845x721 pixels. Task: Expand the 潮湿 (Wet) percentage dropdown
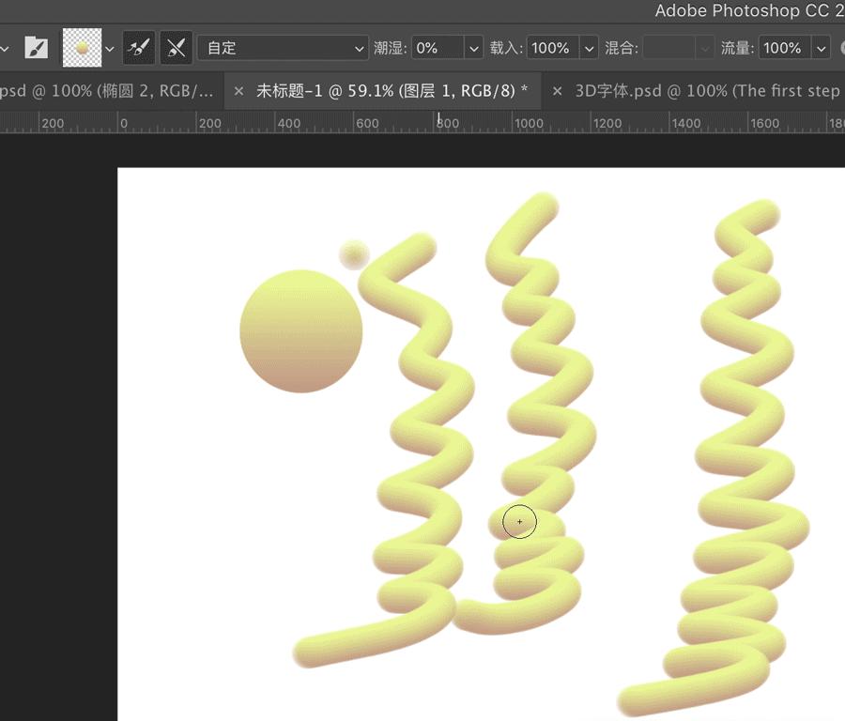[474, 47]
